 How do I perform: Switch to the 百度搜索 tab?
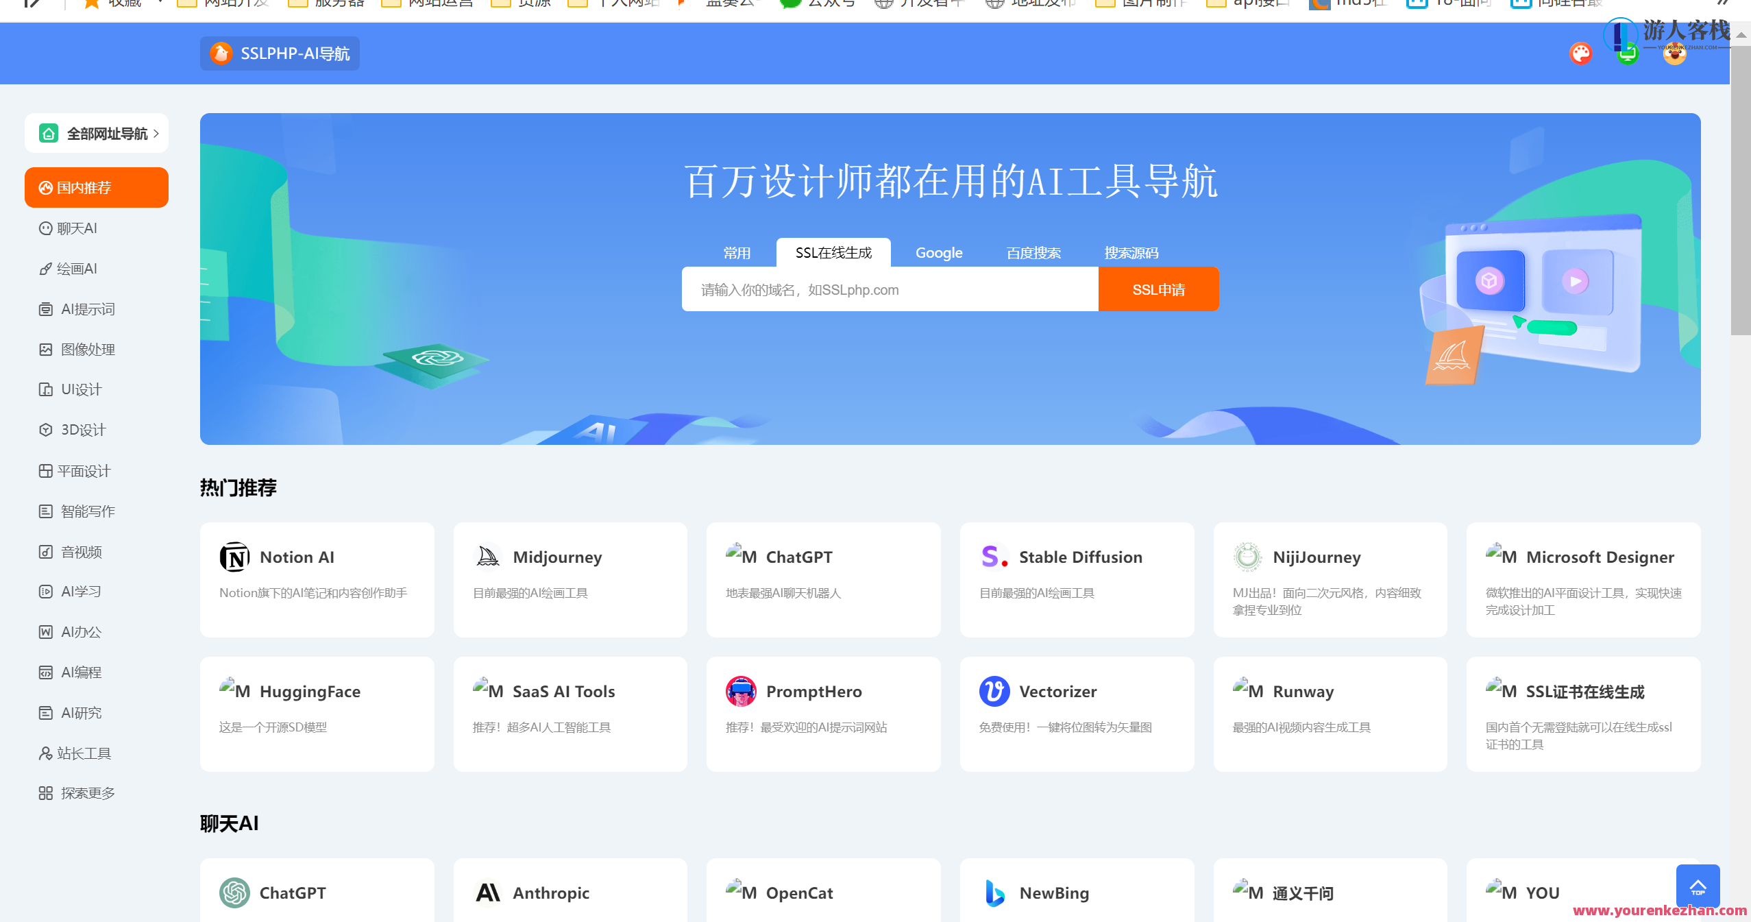point(1033,252)
